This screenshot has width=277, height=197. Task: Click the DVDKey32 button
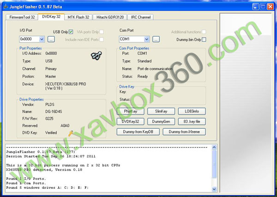(131, 121)
